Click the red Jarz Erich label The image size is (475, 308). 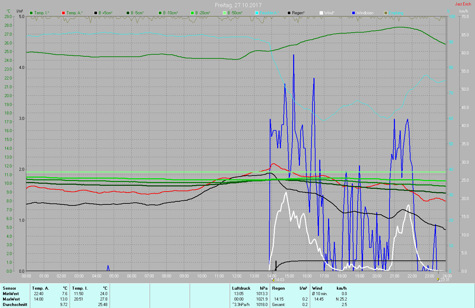(463, 4)
